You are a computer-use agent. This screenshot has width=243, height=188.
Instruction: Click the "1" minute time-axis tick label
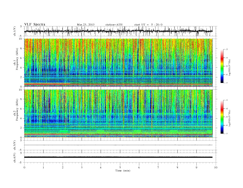click(x=43, y=167)
